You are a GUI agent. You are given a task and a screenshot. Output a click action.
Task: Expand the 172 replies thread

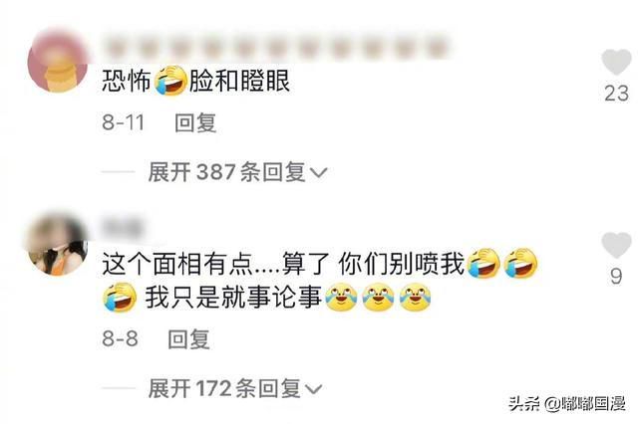pyautogui.click(x=235, y=388)
